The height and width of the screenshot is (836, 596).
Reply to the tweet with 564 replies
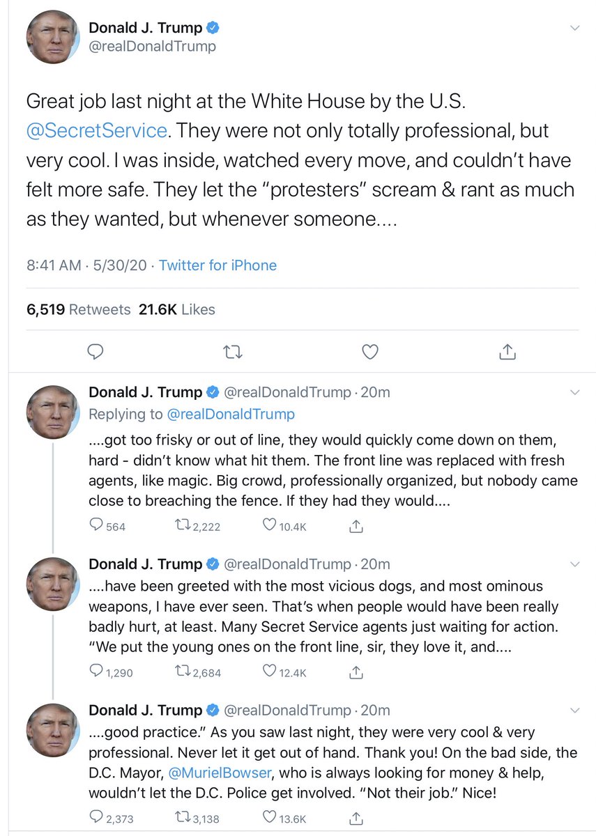point(97,526)
